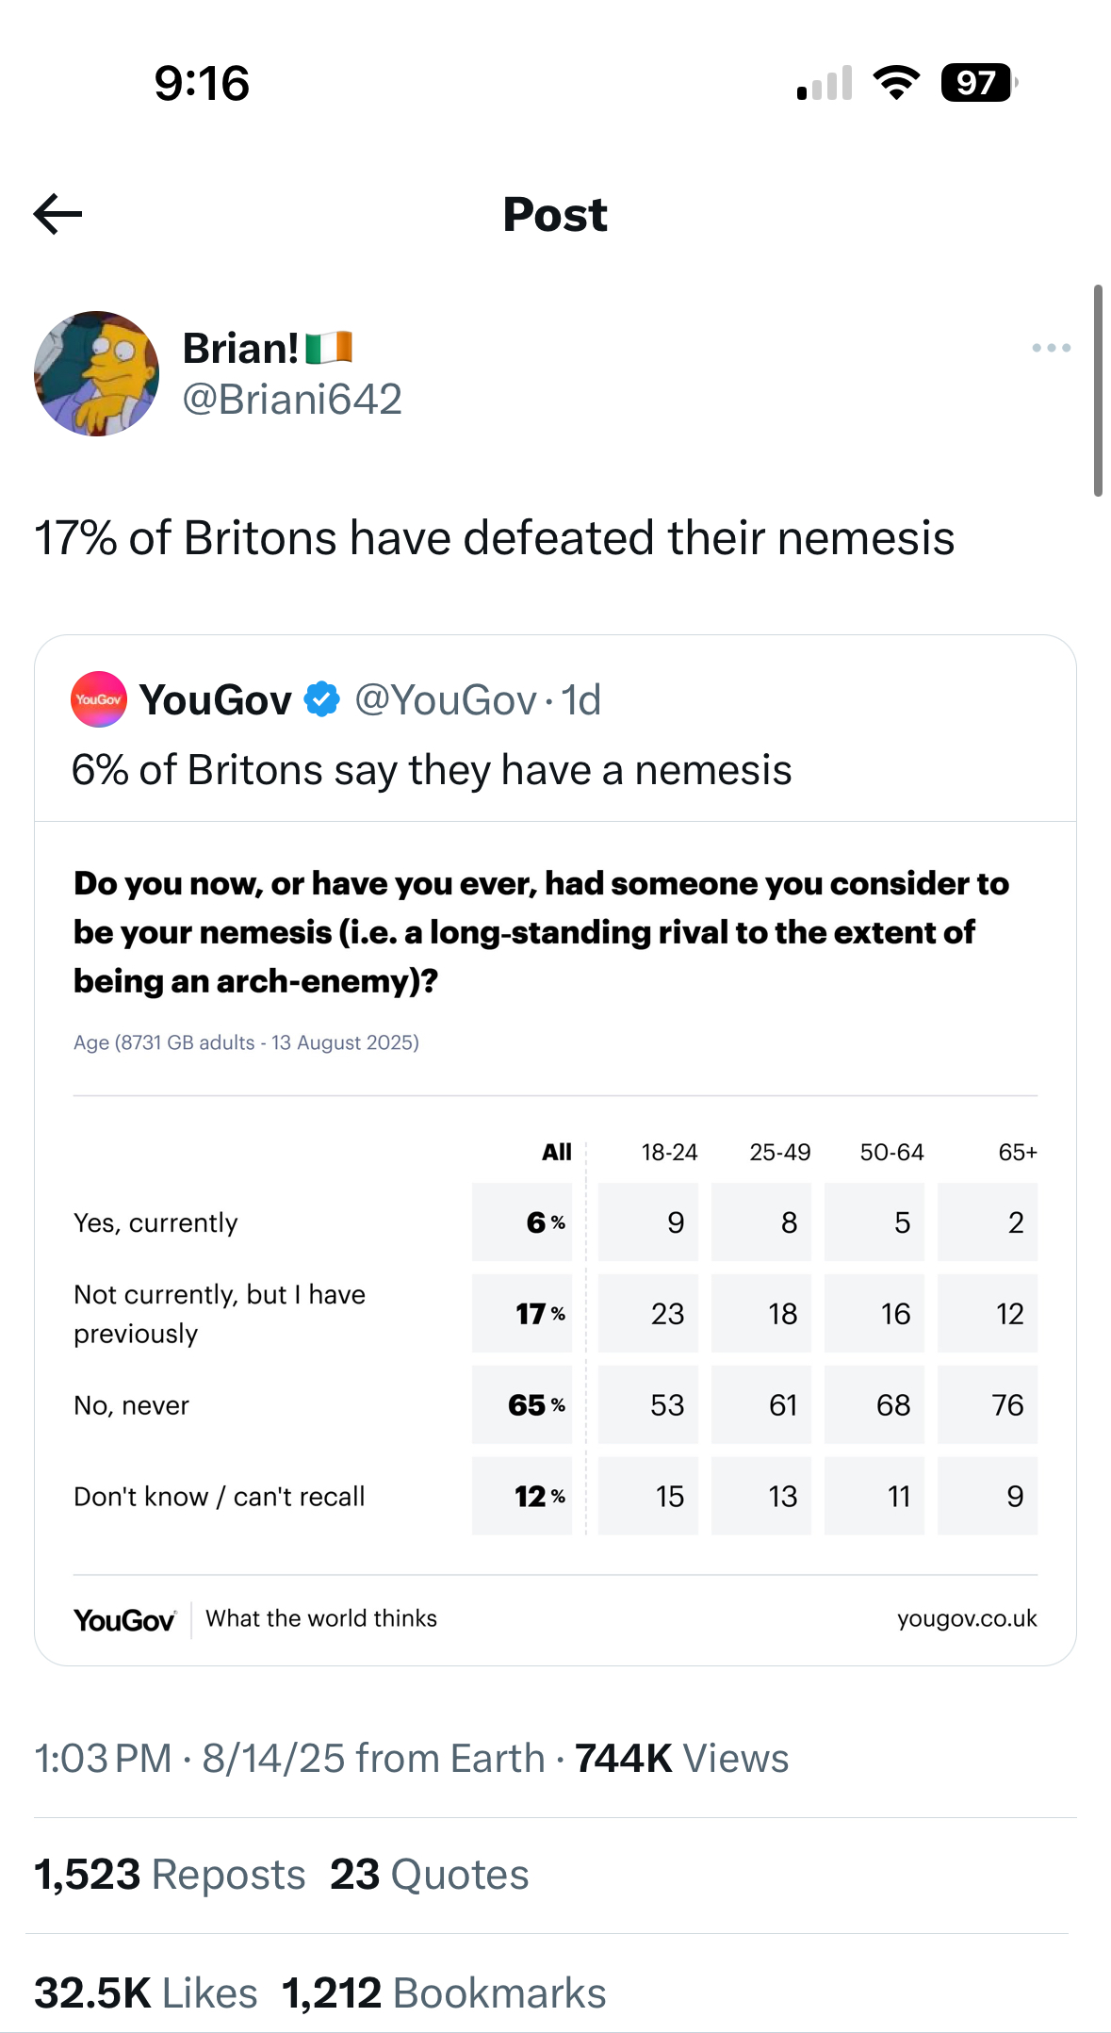The height and width of the screenshot is (2033, 1111).
Task: Tap the battery level indicator
Action: coord(979,83)
